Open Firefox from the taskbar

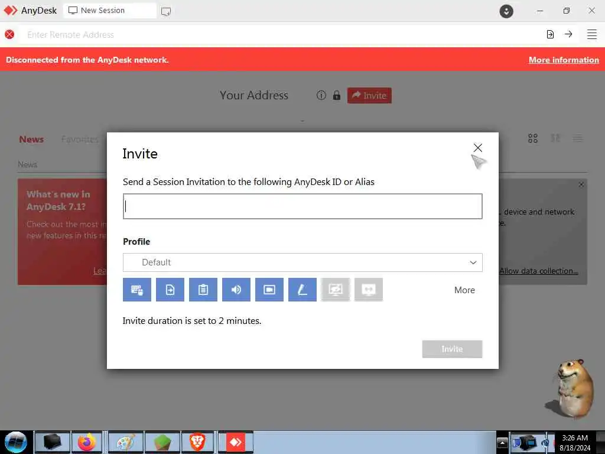pos(87,442)
